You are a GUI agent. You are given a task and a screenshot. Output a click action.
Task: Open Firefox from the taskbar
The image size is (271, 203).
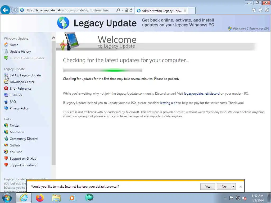pos(40,198)
